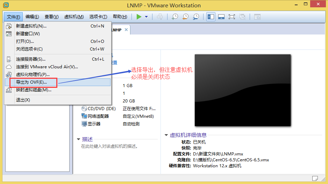Image resolution: width=328 pixels, height=184 pixels.
Task: Click the CD/DVD (IDE) label text
Action: pos(102,109)
